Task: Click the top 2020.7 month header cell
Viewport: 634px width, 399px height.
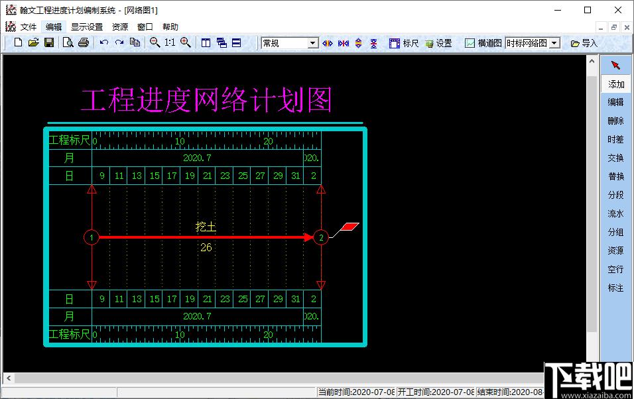Action: (x=198, y=158)
